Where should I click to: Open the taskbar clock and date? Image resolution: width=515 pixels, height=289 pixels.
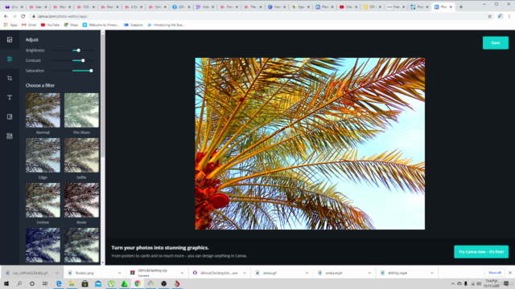coord(492,283)
